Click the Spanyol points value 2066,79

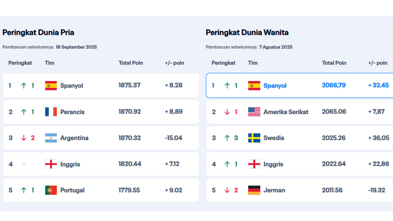tap(334, 86)
